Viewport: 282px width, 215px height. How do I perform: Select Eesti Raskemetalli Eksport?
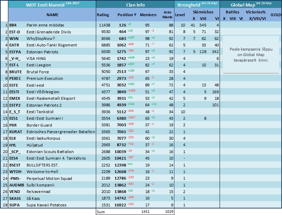(x=51, y=98)
